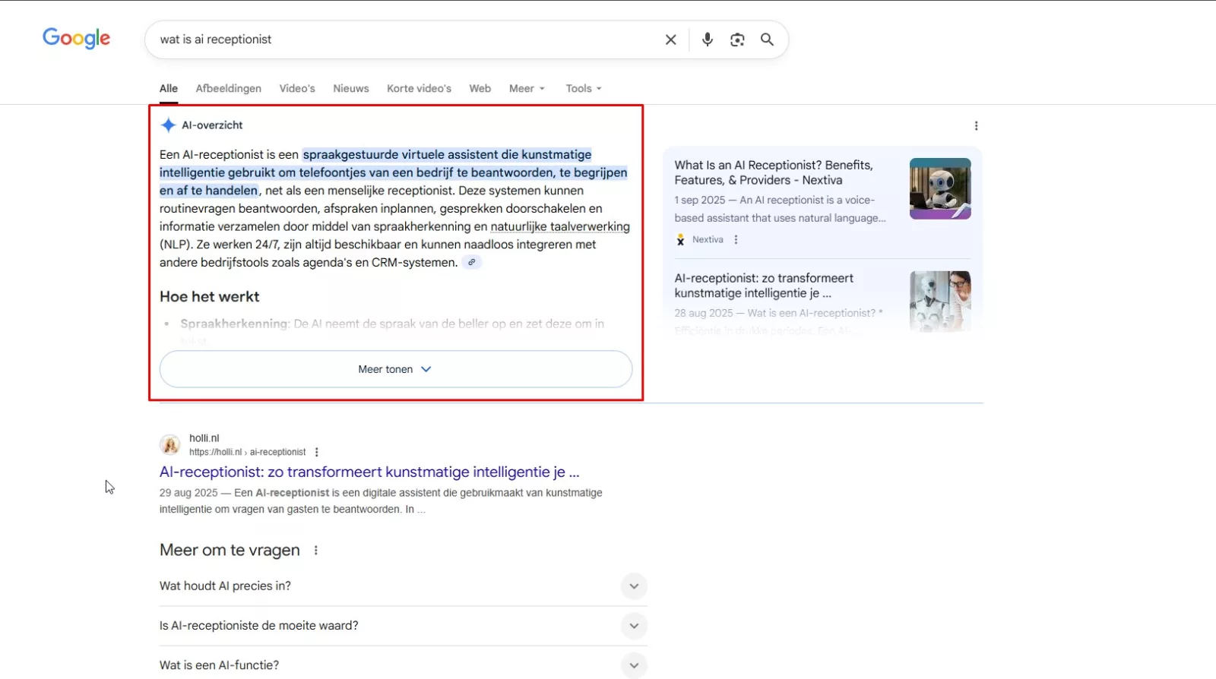Viewport: 1216px width, 679px height.
Task: Switch to the Afbeeldingen tab
Action: click(x=228, y=89)
